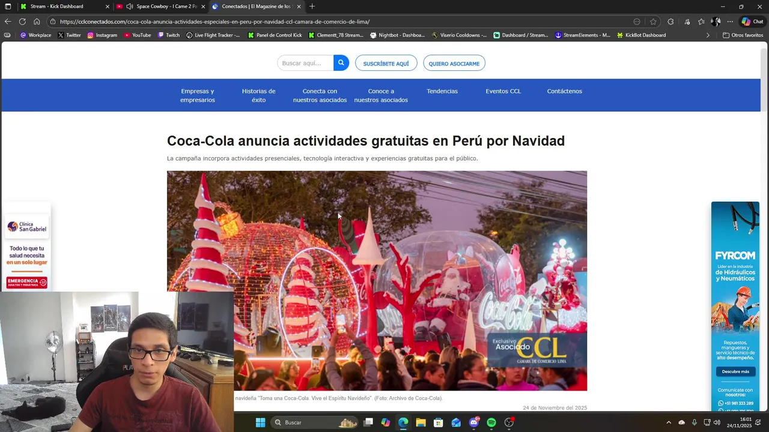Open the Instagram bookmark

pyautogui.click(x=102, y=35)
